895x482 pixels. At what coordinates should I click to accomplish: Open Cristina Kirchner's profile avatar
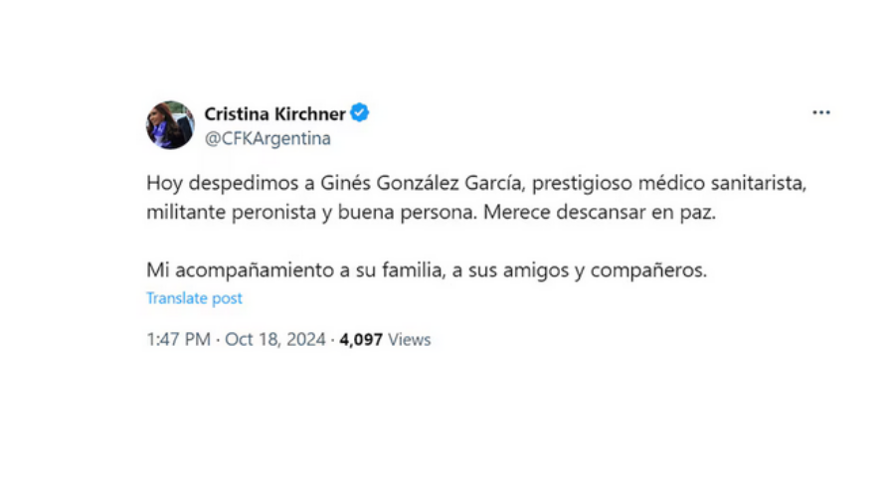click(x=170, y=124)
